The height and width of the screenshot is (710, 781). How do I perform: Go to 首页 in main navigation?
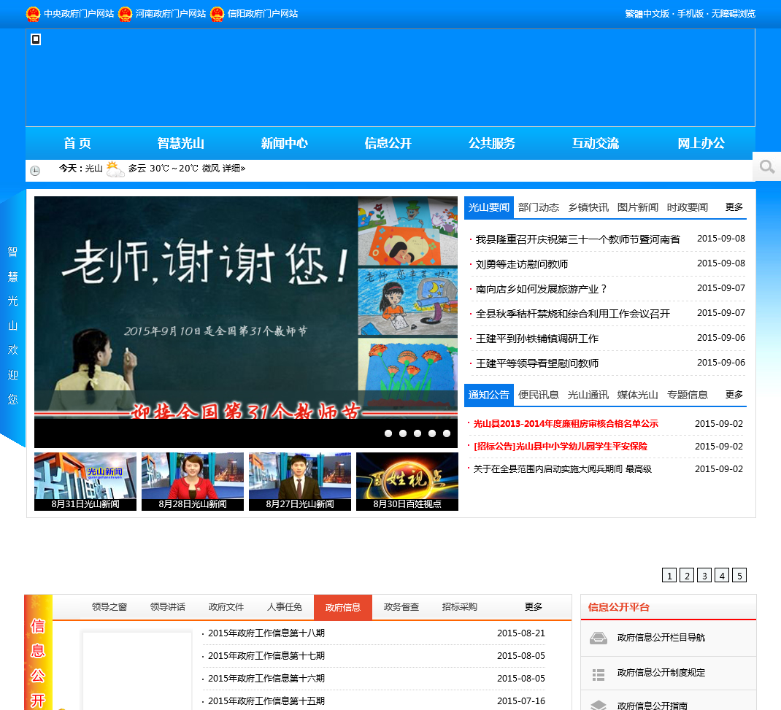(77, 144)
